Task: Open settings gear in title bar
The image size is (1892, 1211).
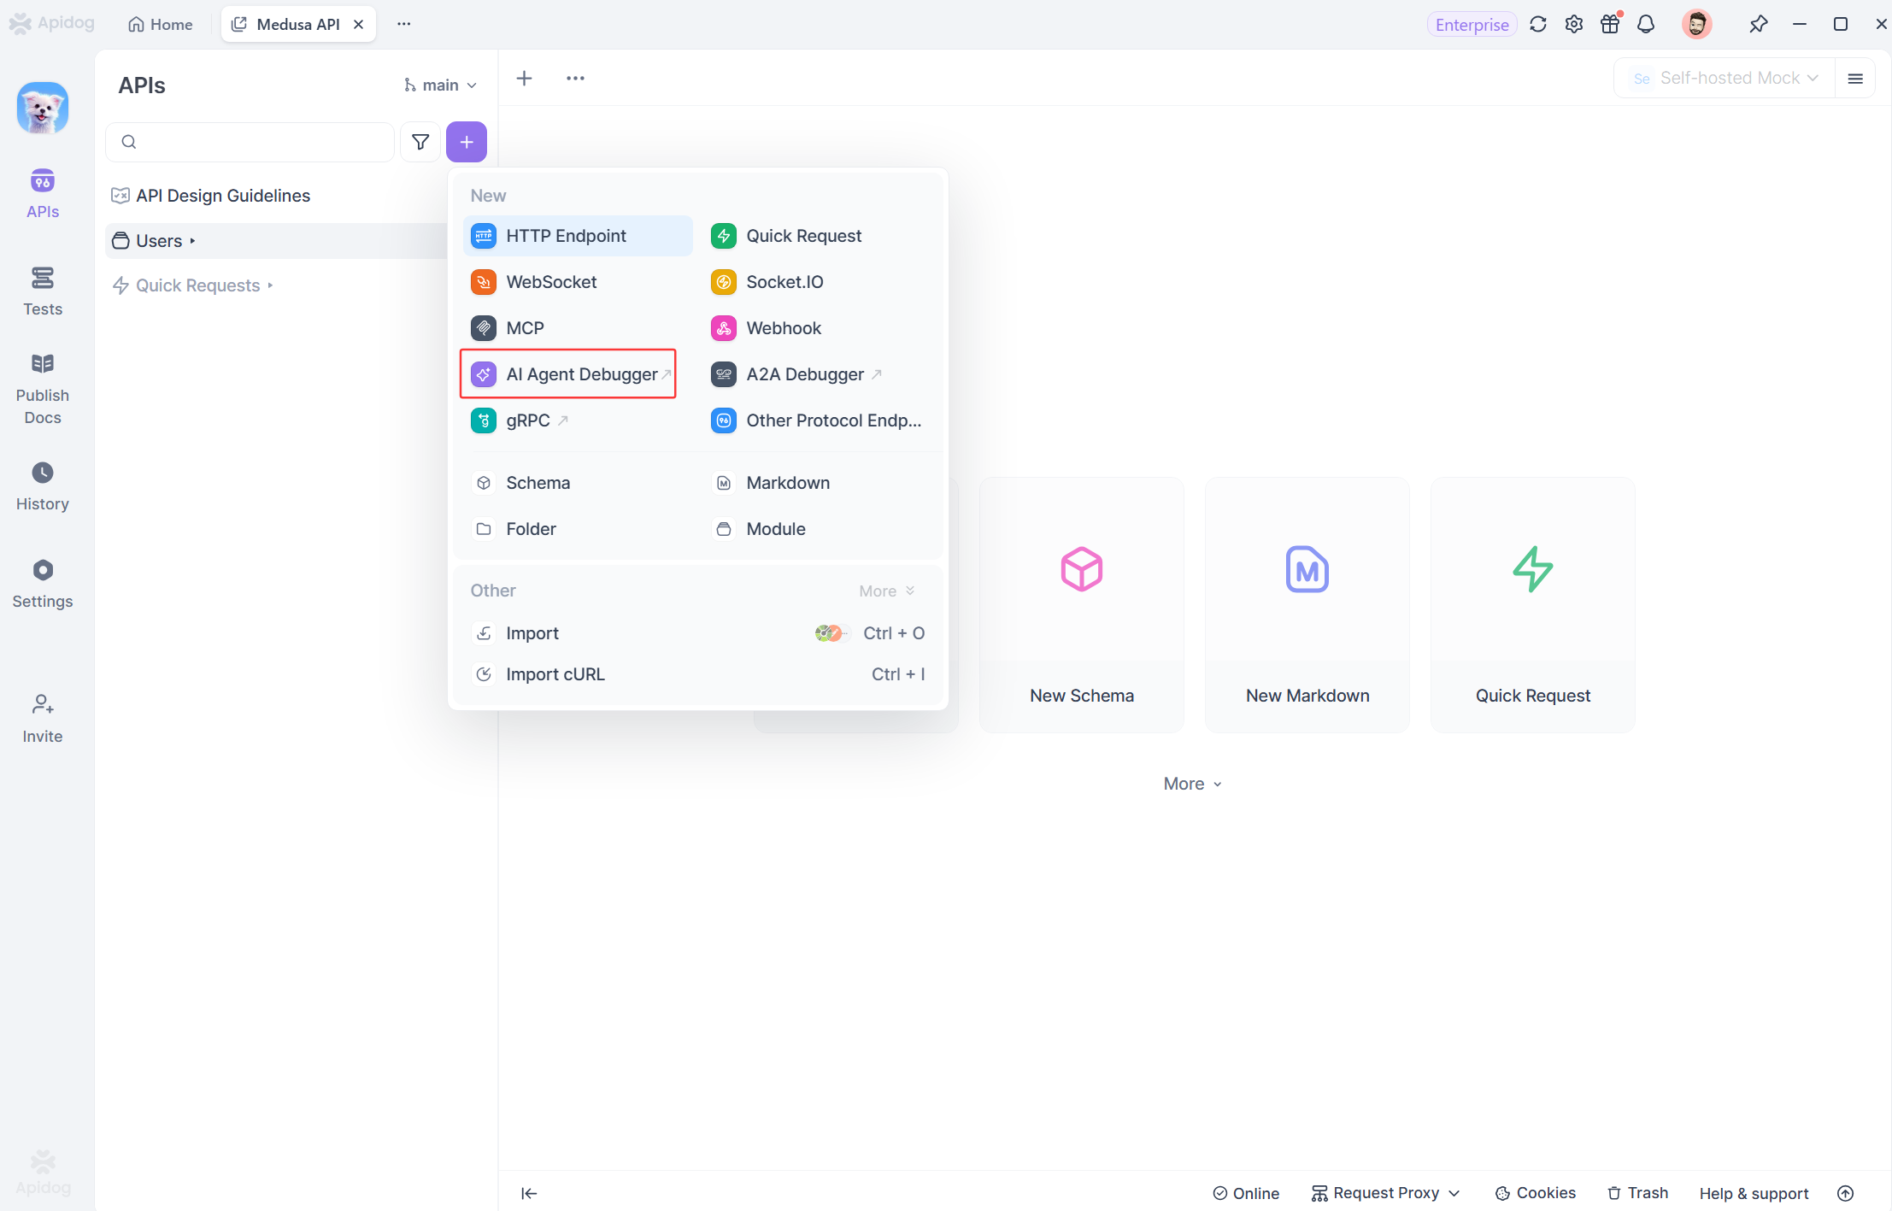Action: (1574, 24)
